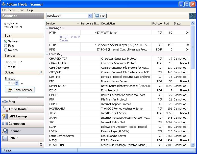Viewport: 197px width, 154px height.
Task: Open the DNS Lookup tool icon
Action: pyautogui.click(x=5, y=116)
